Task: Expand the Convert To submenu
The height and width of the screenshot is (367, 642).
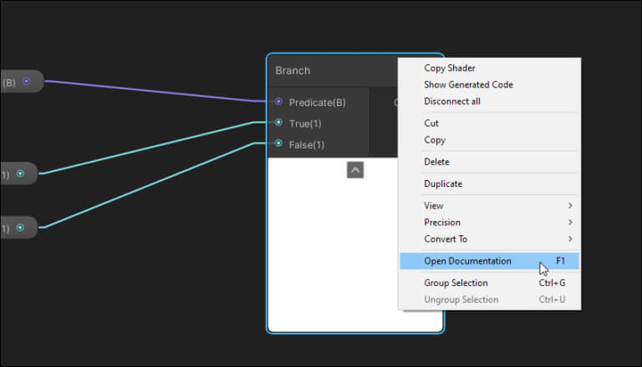Action: pos(489,239)
